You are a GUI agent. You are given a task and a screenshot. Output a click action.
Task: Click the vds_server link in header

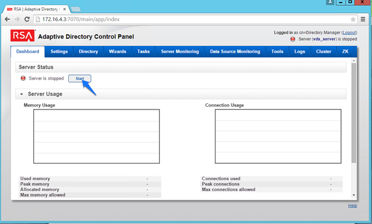point(324,39)
